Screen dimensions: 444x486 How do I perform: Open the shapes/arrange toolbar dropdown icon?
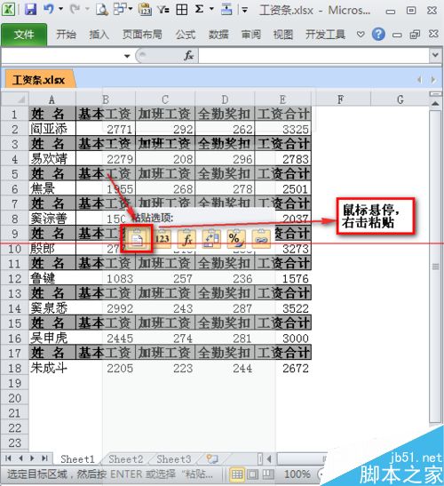coord(123,9)
